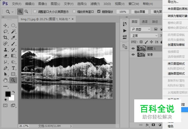188x129 pixels.
Task: Click the 填充屏幕 button
Action: (156, 12)
